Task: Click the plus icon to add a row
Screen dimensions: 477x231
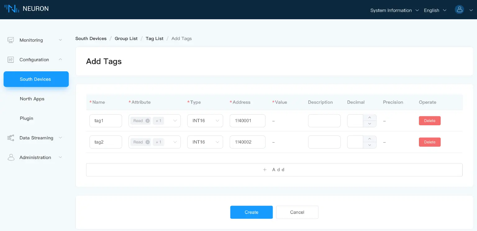Action: pyautogui.click(x=265, y=170)
